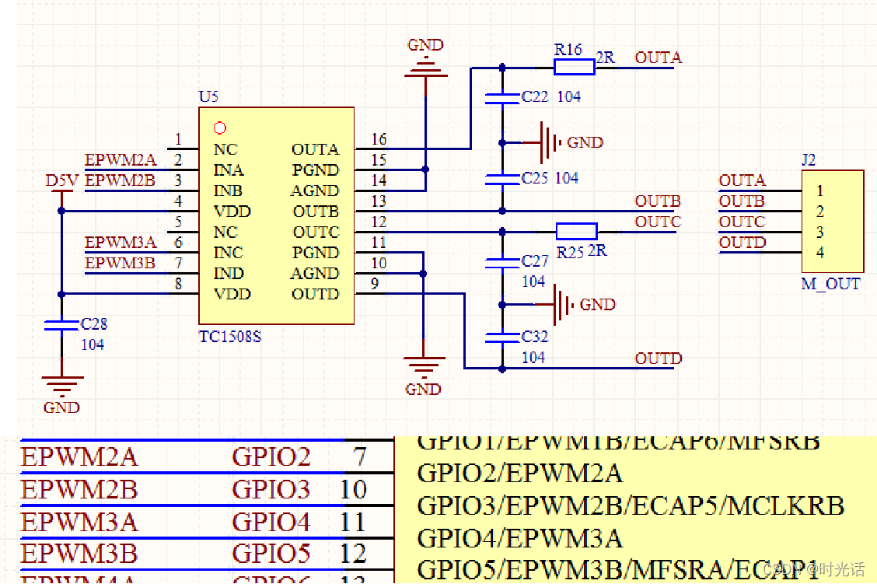877x584 pixels.
Task: Click the GPIO5 pin name with number 12
Action: point(271,554)
